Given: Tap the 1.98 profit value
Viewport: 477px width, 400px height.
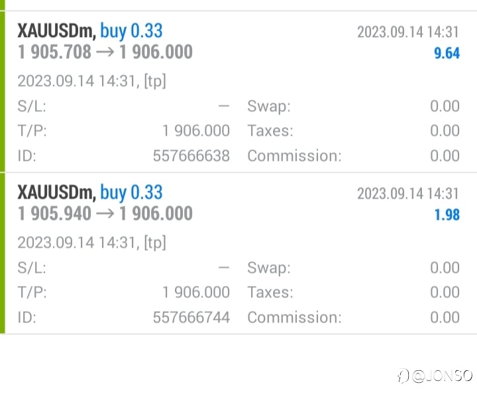Looking at the screenshot, I should [447, 215].
